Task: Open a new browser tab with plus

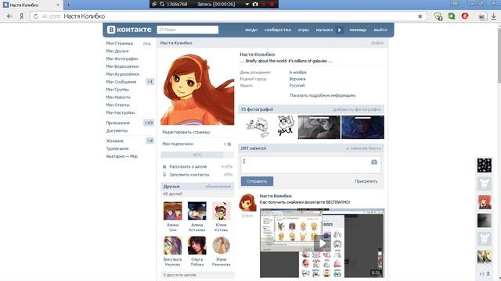Action: pyautogui.click(x=68, y=5)
